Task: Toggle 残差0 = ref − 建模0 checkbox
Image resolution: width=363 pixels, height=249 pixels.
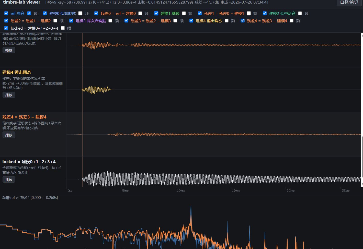Action: coord(96,13)
